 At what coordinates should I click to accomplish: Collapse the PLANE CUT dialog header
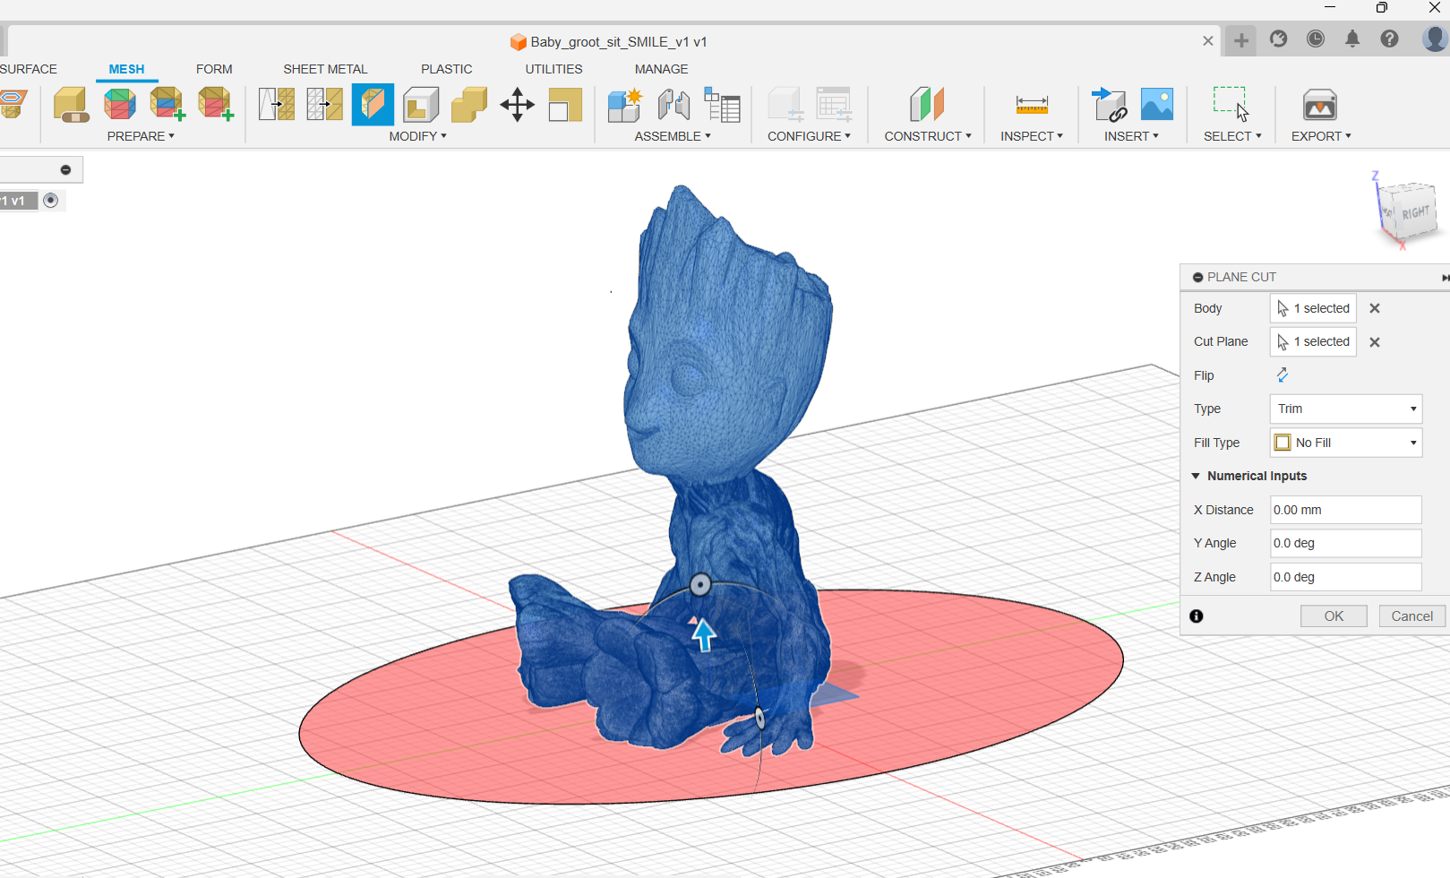[x=1197, y=278]
